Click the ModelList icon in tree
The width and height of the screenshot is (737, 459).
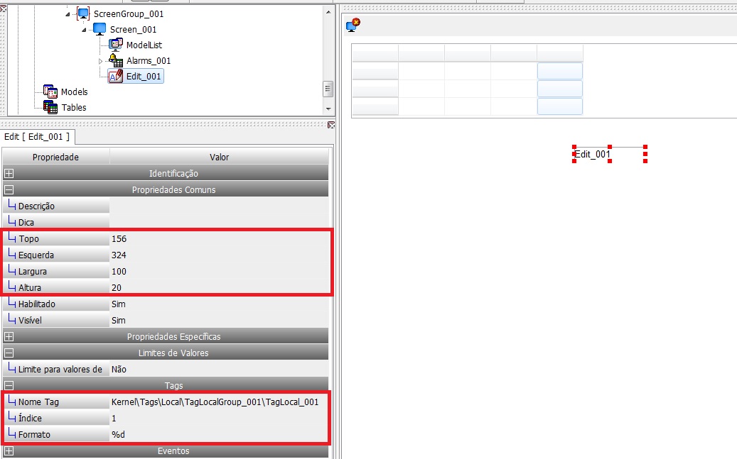pos(116,45)
